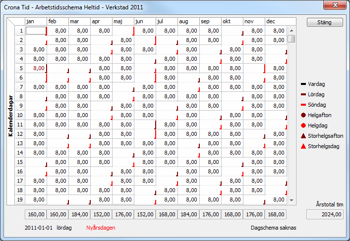Image resolution: width=350 pixels, height=241 pixels.
Task: Click the Helgdag red circle icon
Action: 303,125
